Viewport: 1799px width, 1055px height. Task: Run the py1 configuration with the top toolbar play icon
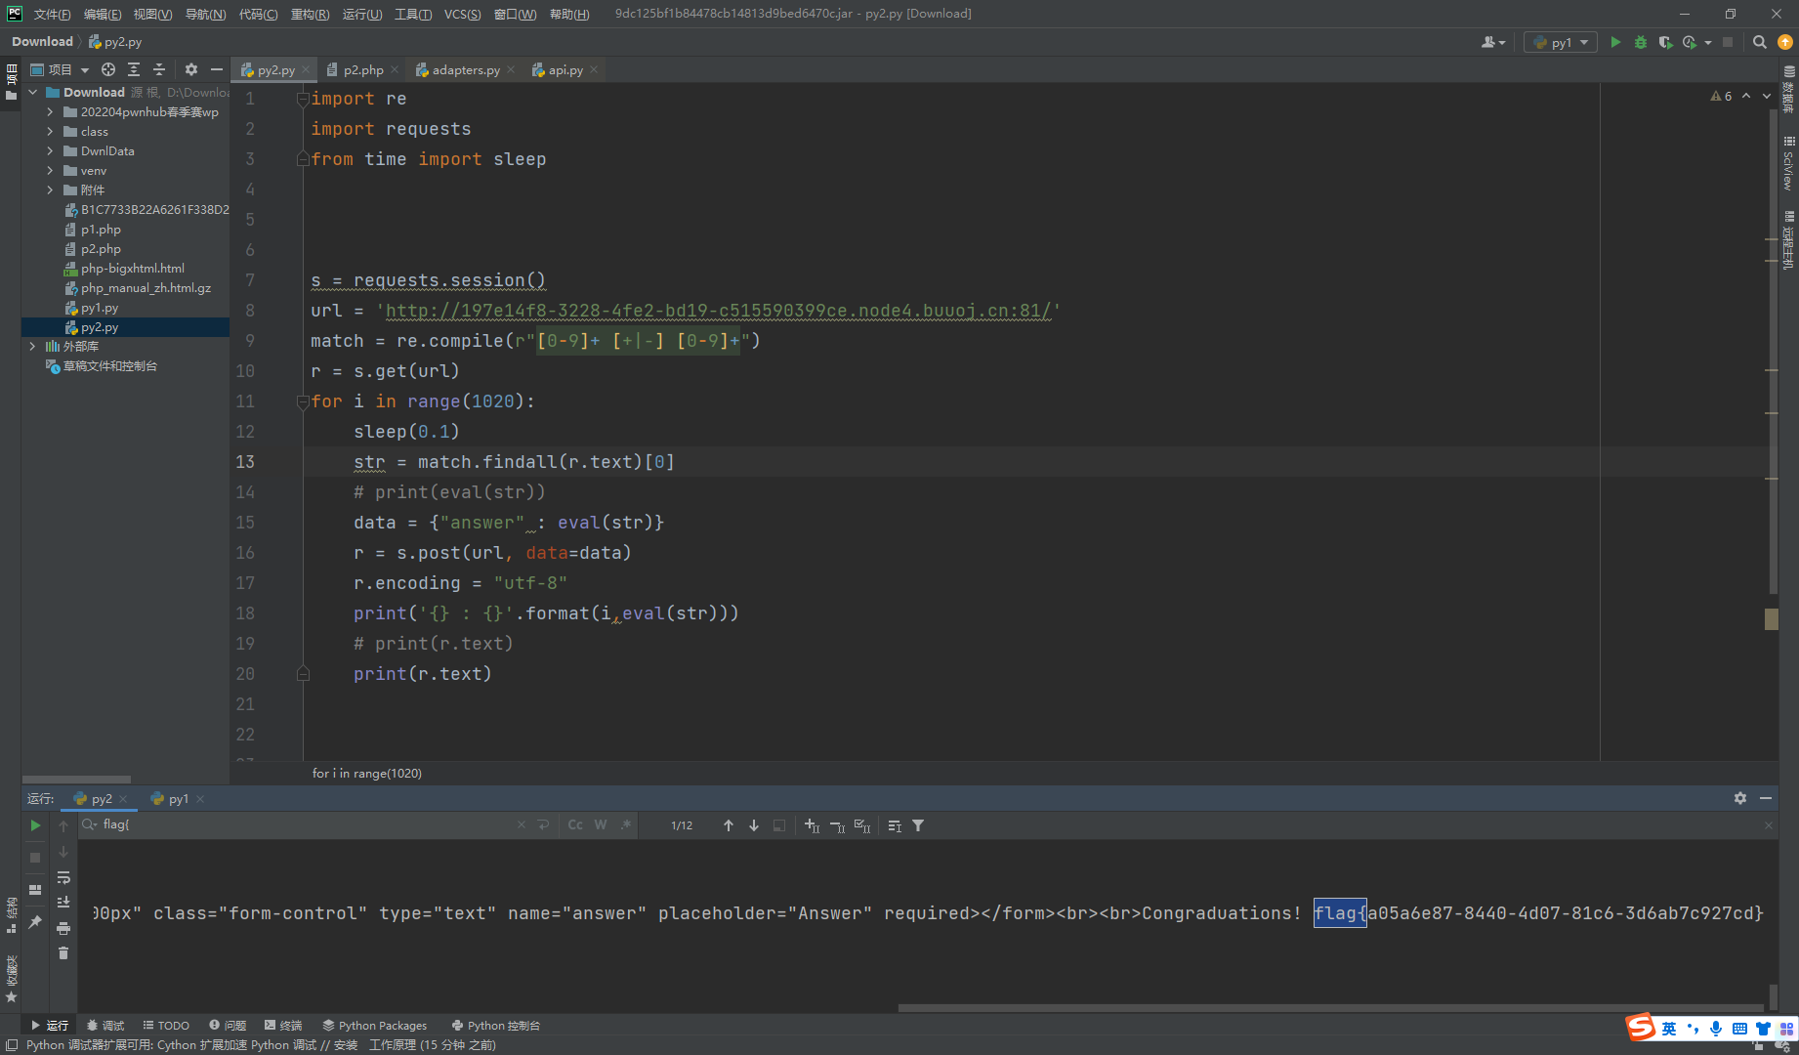(x=1615, y=42)
